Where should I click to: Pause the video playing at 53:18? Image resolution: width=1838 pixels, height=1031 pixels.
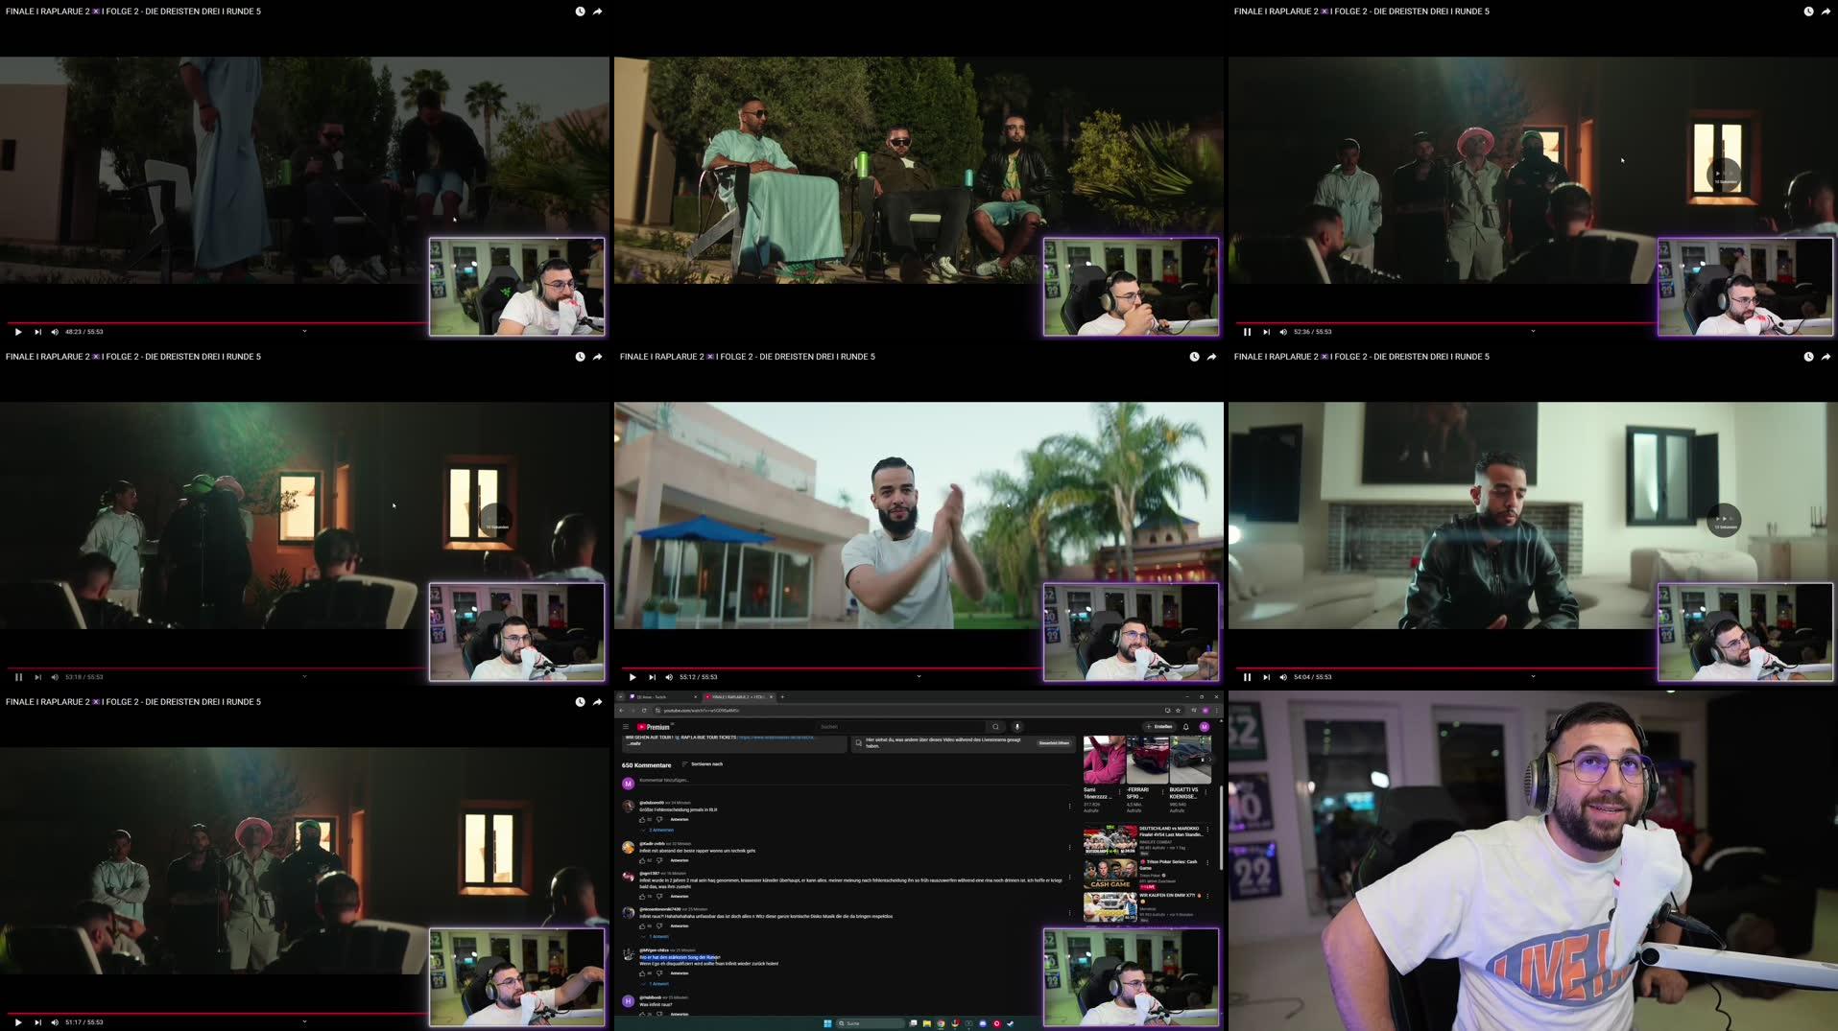click(x=18, y=677)
